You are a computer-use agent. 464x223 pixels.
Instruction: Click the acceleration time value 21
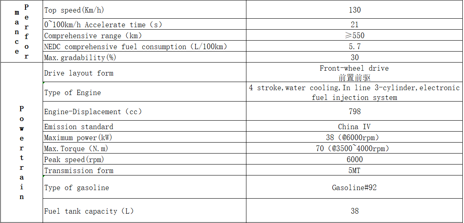(x=355, y=24)
